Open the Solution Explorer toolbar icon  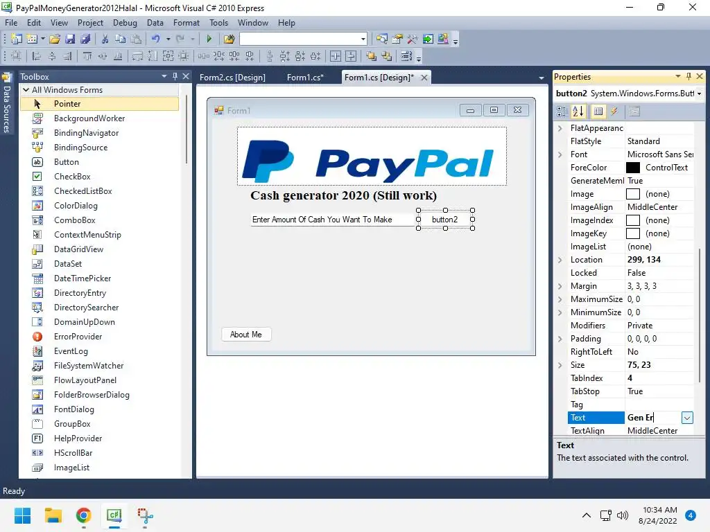pyautogui.click(x=382, y=39)
